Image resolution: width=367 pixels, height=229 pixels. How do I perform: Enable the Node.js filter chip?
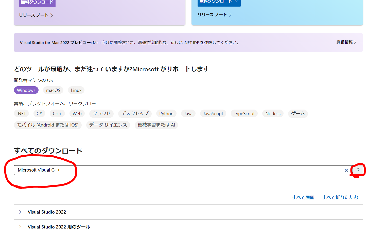click(x=273, y=114)
